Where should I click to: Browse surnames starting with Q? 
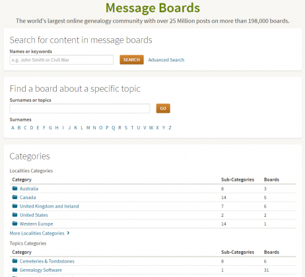[114, 128]
